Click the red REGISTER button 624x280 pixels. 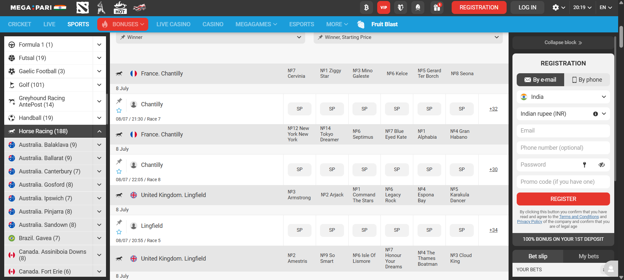563,199
